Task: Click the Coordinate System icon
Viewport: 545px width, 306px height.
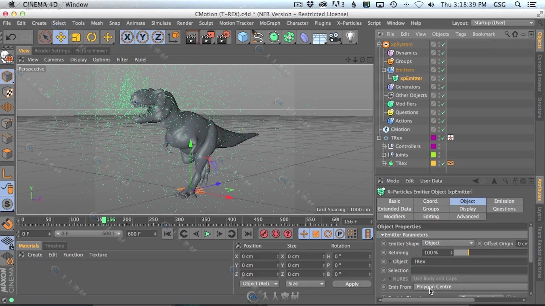Action: [x=174, y=37]
